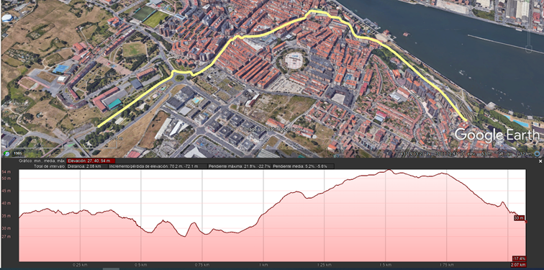Click the 1.75 km axis label
This screenshot has width=544, height=270.
[x=446, y=265]
